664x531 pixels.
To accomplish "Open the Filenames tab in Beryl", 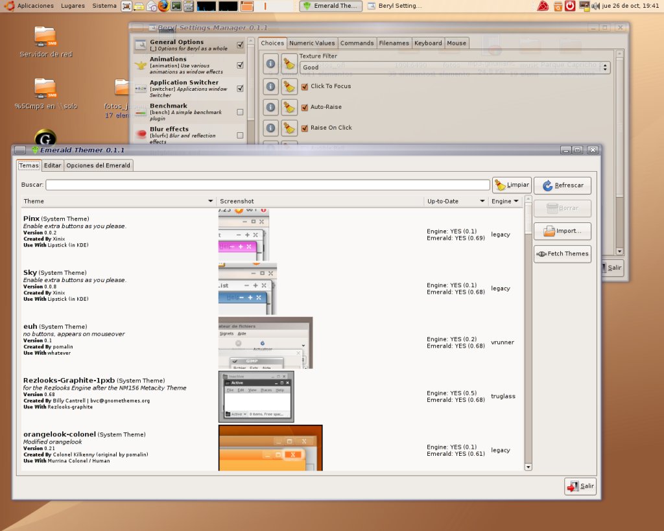I will coord(394,43).
